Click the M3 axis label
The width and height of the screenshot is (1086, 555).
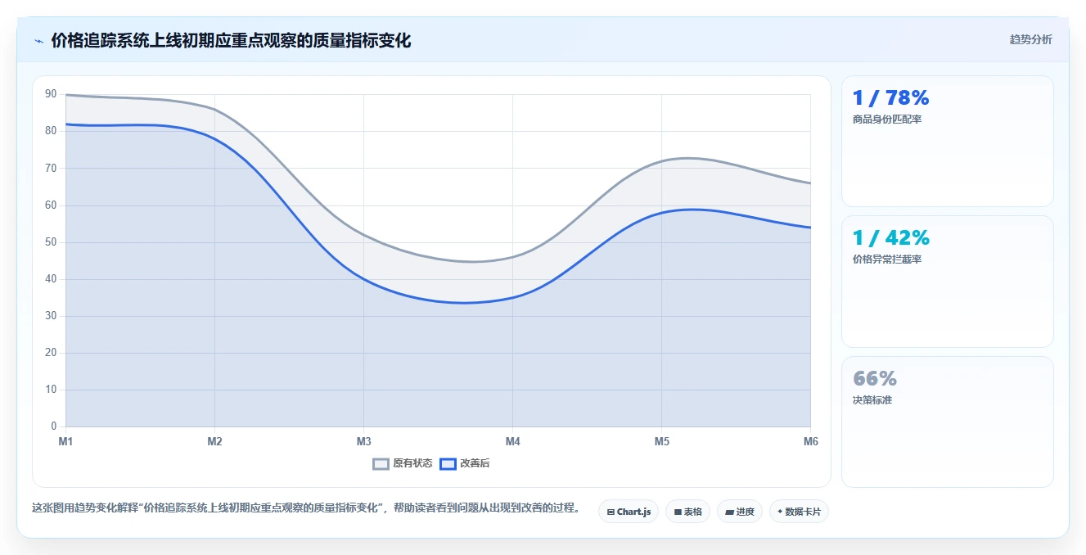coord(363,441)
